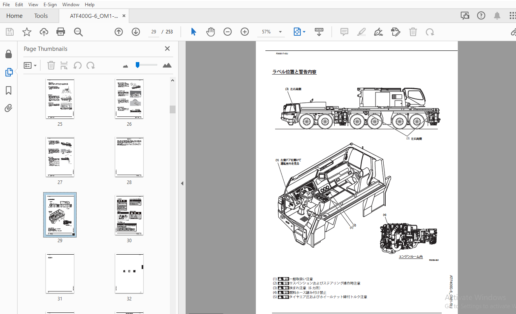Open the Window menu

coord(71,4)
